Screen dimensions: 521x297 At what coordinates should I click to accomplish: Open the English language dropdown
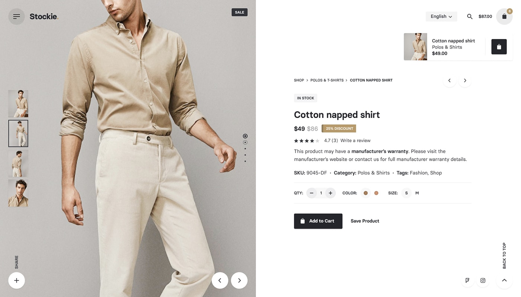(441, 16)
